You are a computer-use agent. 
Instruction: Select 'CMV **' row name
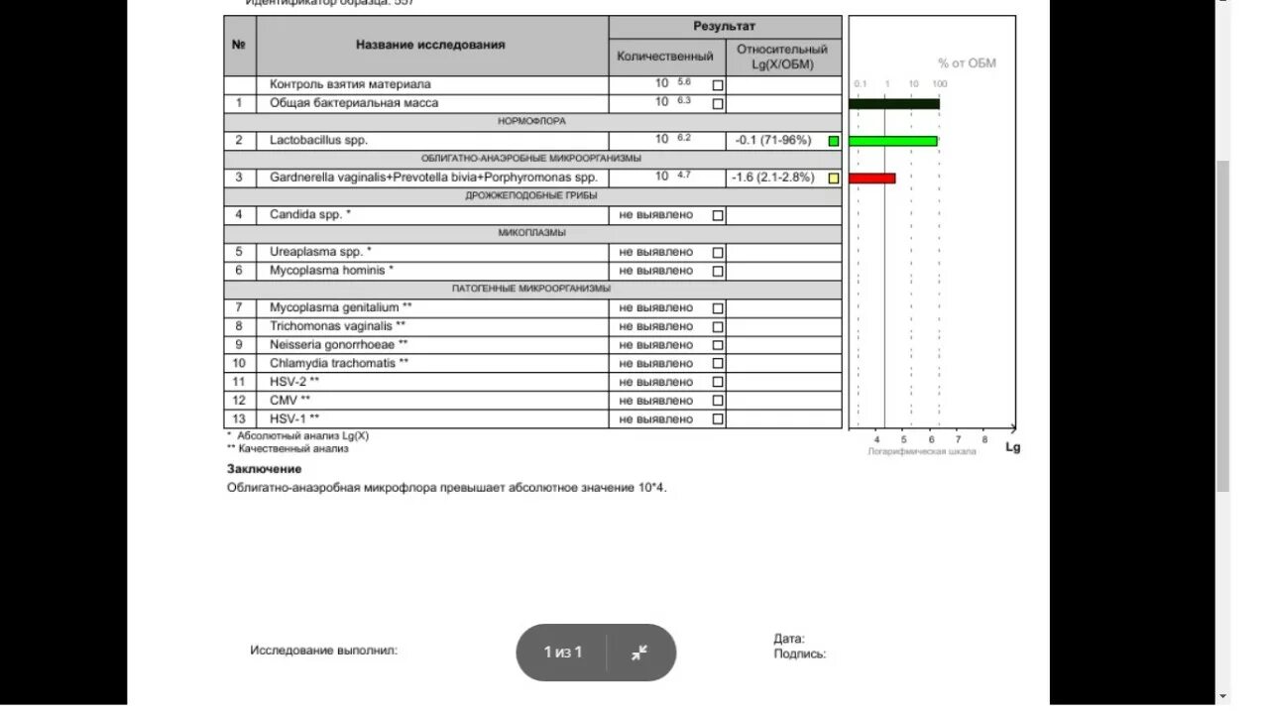(289, 401)
